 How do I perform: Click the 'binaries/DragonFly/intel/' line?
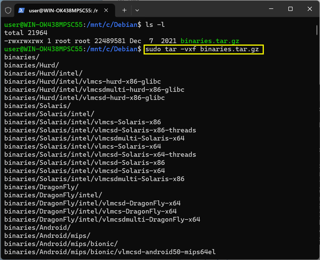(x=53, y=195)
